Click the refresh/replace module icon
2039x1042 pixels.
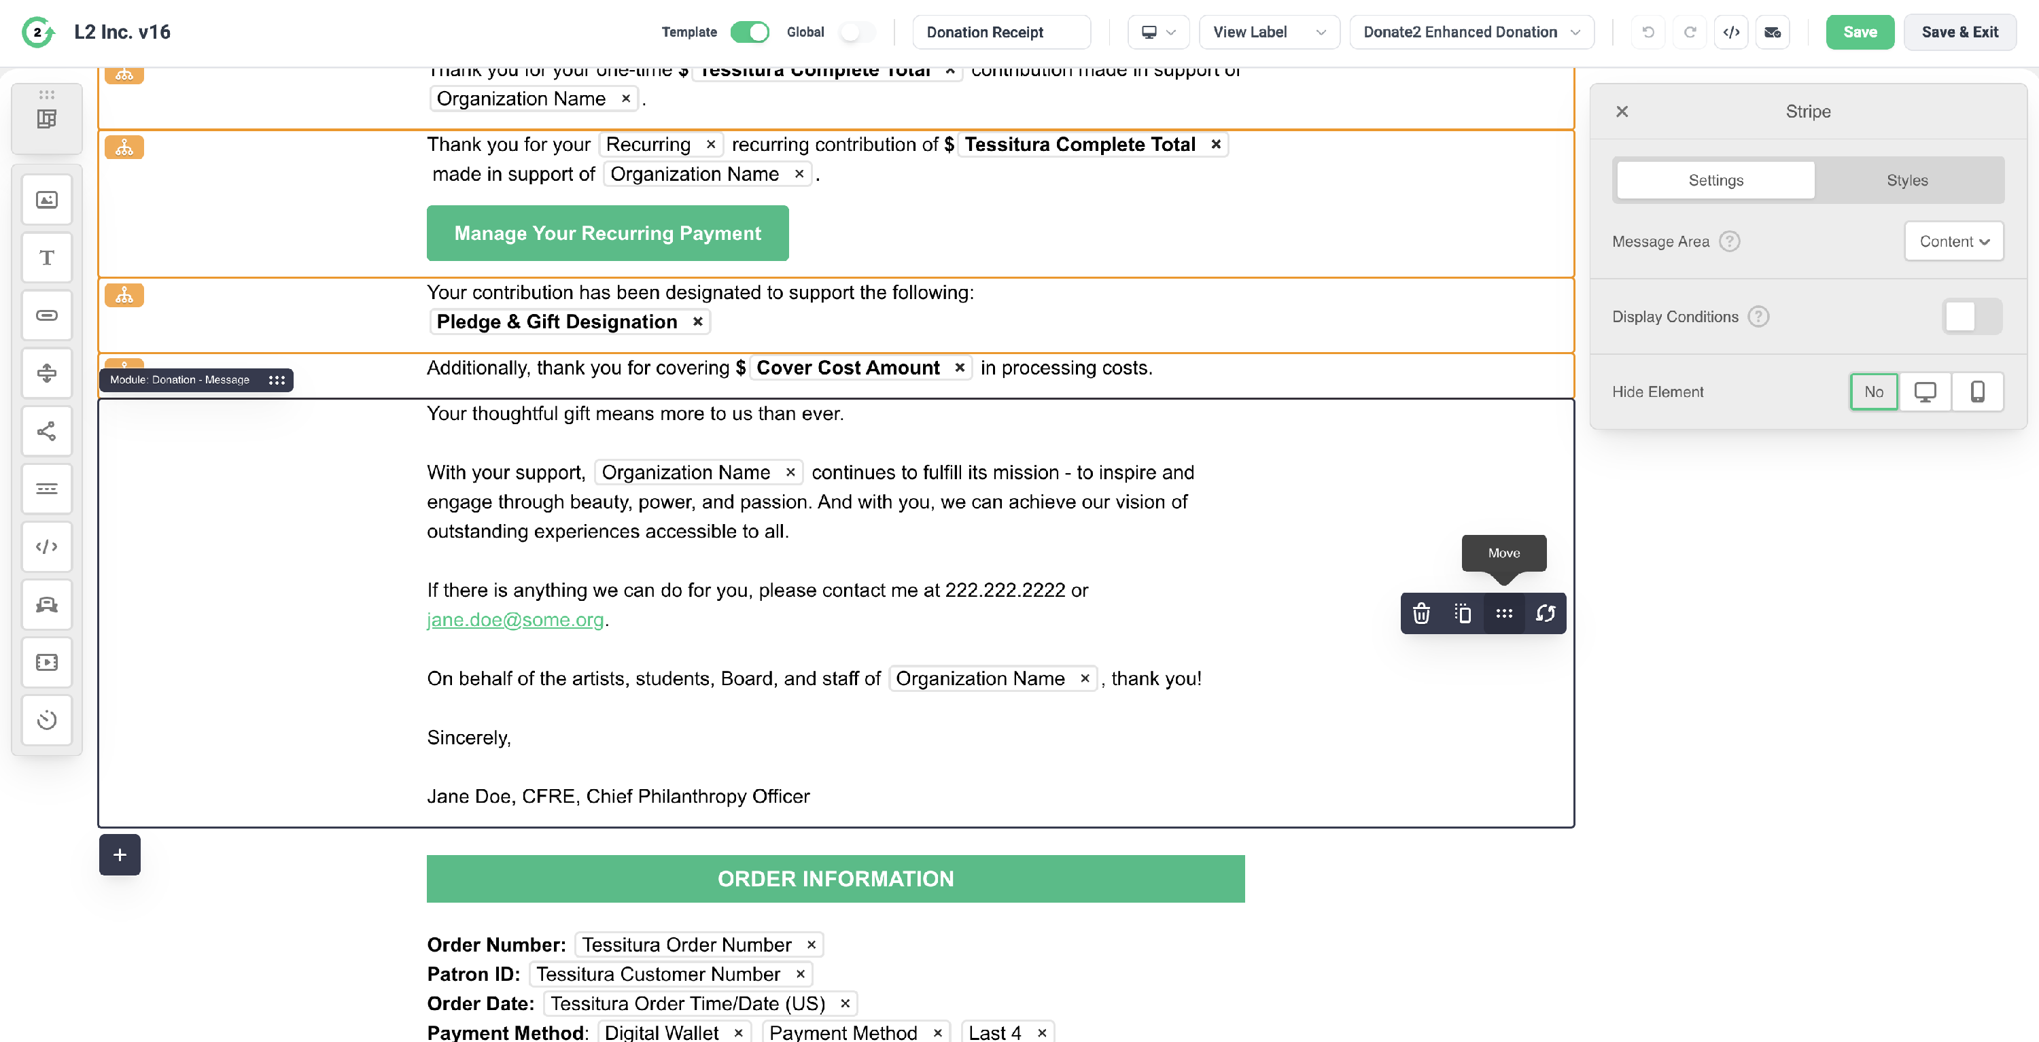[1545, 614]
